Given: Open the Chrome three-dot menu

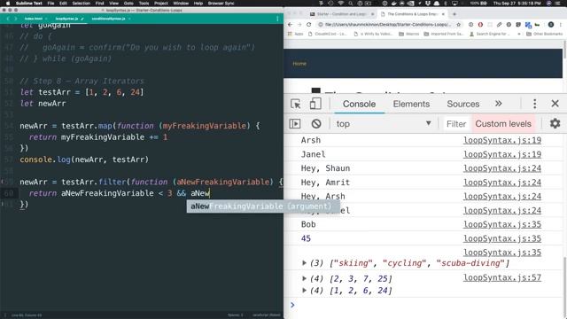Looking at the screenshot, I should (x=561, y=25).
